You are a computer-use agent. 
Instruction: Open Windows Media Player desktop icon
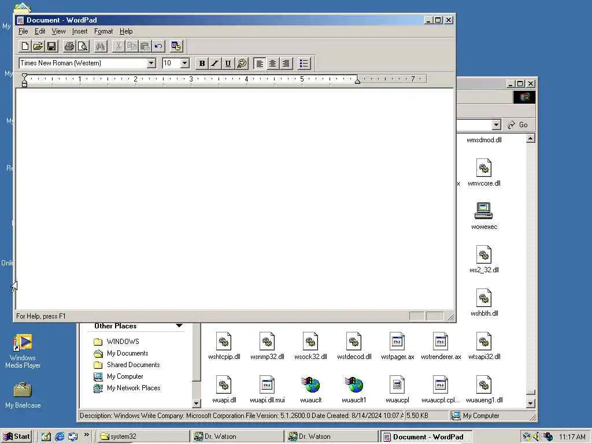pos(23,351)
